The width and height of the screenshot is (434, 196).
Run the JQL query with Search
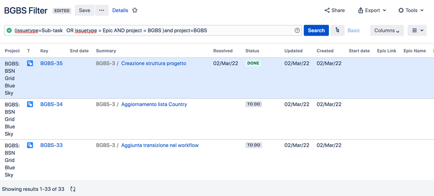316,30
